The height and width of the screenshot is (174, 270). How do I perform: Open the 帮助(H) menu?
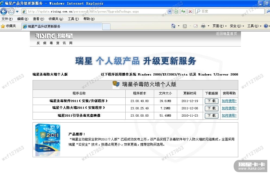pyautogui.click(x=89, y=19)
